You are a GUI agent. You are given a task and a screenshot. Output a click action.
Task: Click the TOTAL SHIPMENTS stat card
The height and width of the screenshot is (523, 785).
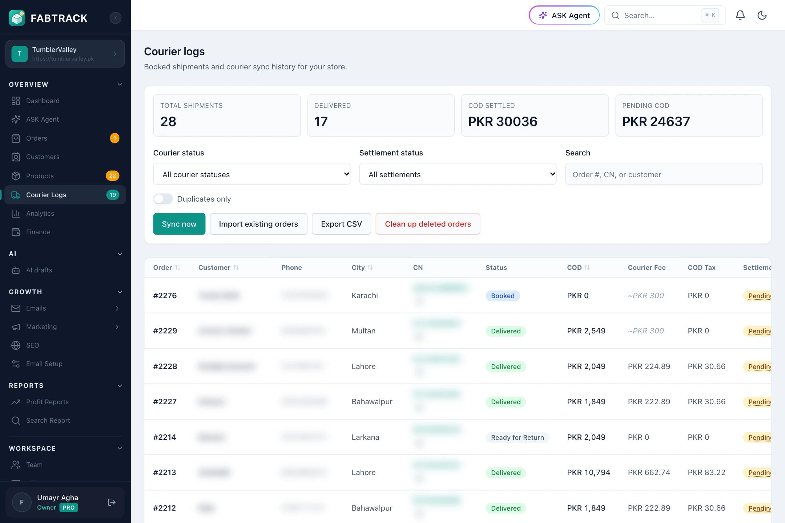[227, 115]
